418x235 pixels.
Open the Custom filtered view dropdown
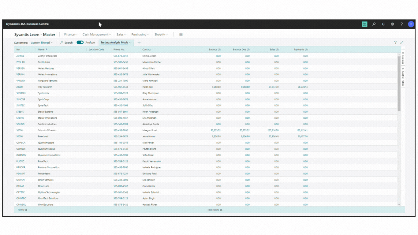(42, 43)
